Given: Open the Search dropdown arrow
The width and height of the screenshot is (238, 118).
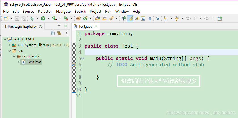Looking at the screenshot, I should 116,18.
